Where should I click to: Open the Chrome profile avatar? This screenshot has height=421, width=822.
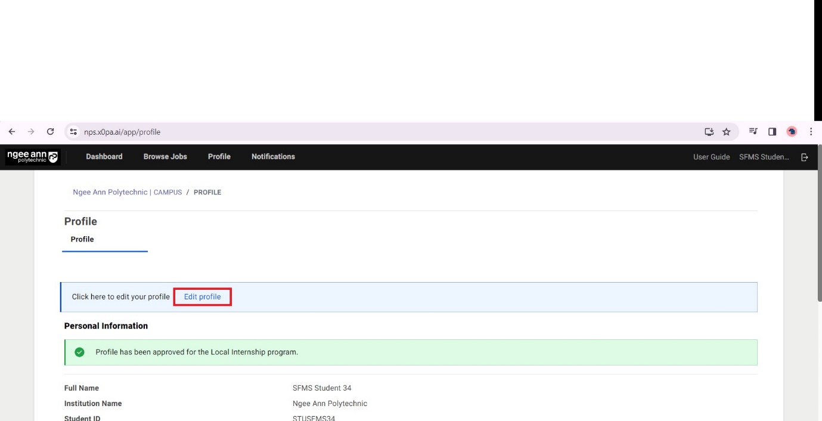tap(792, 132)
